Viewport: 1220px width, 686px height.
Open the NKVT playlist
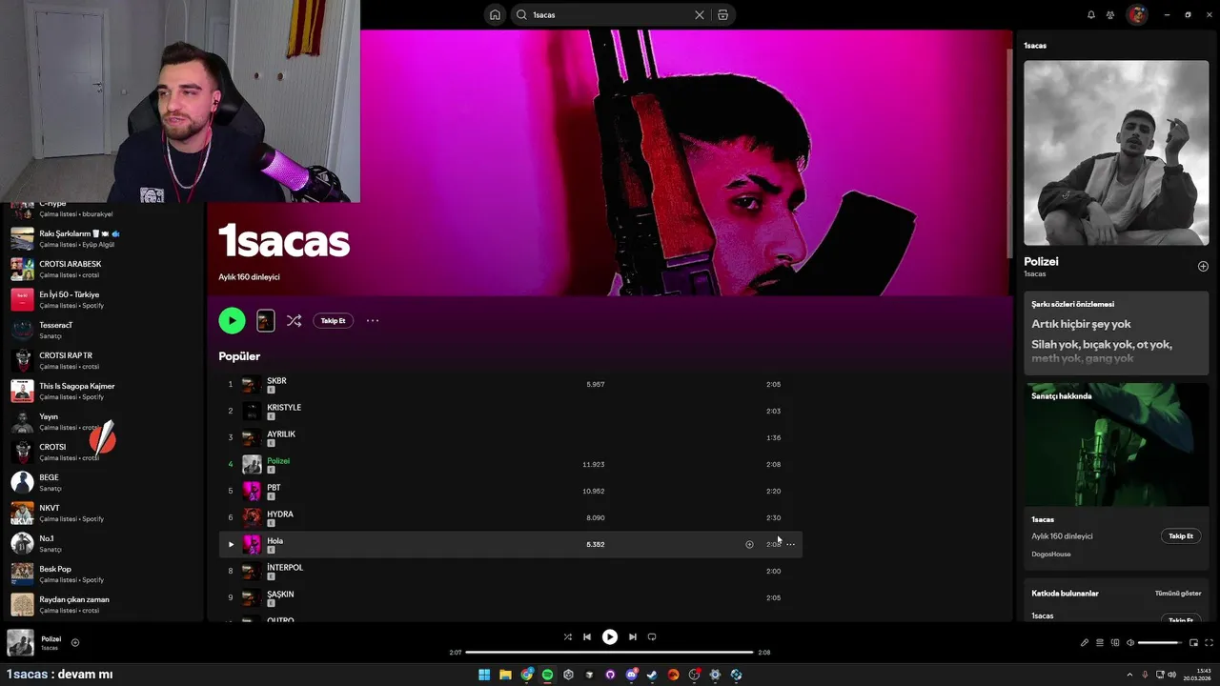pyautogui.click(x=105, y=513)
